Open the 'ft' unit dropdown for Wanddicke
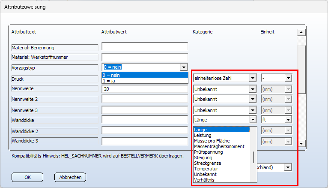The image size is (328, 188). (288, 120)
